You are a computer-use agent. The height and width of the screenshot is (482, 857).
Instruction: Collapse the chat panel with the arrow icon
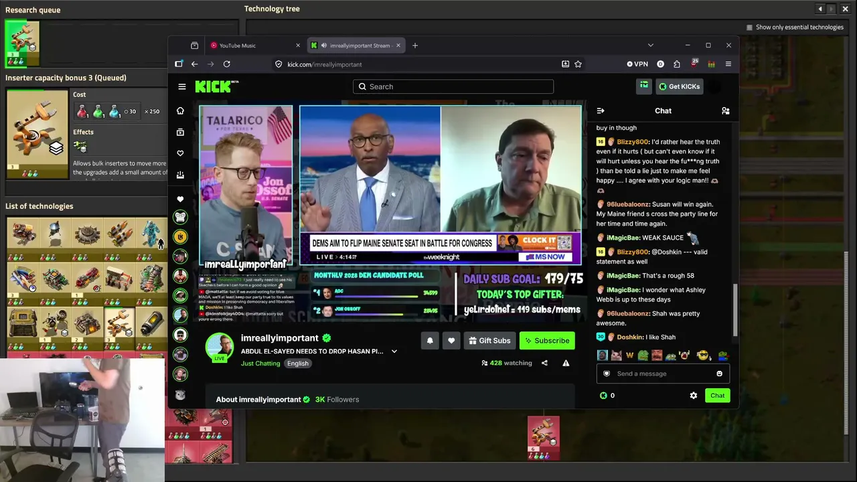(601, 110)
